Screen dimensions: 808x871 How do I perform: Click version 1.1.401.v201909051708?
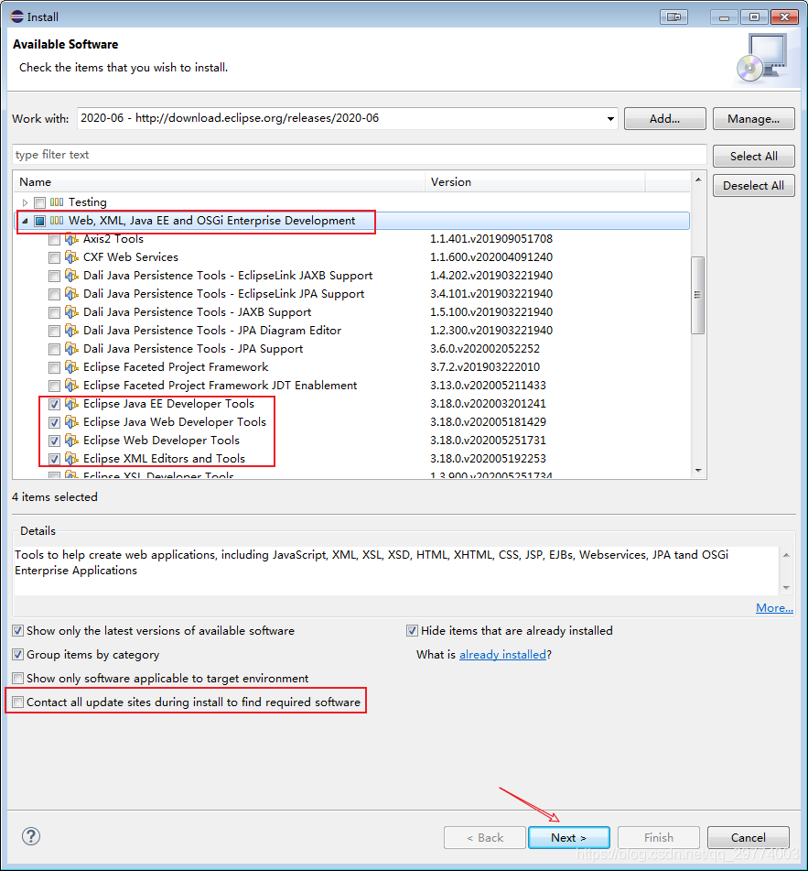tap(491, 239)
